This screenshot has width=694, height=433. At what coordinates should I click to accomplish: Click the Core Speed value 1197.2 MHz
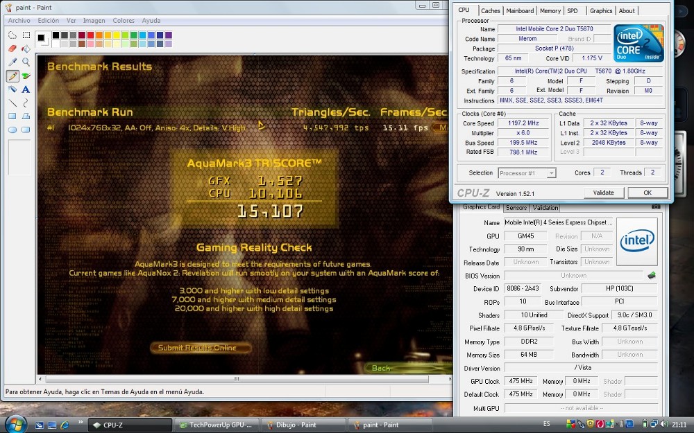pos(523,123)
